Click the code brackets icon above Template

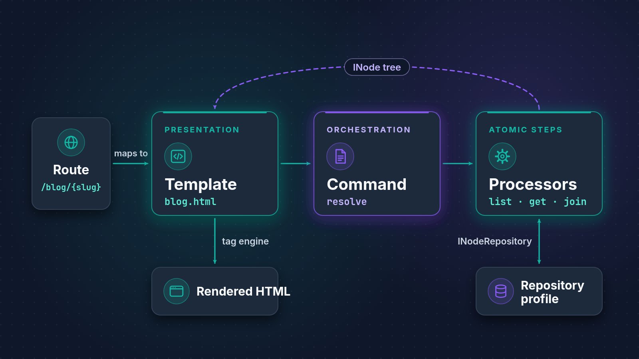(178, 156)
